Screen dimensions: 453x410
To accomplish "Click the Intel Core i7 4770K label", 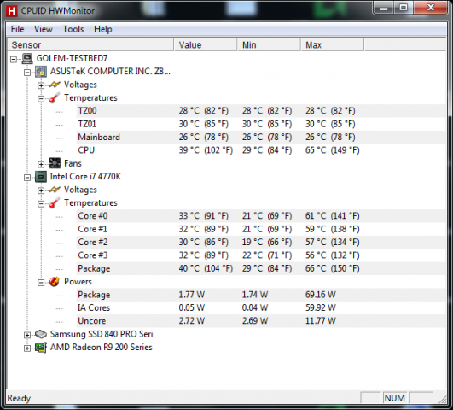I will (x=85, y=177).
